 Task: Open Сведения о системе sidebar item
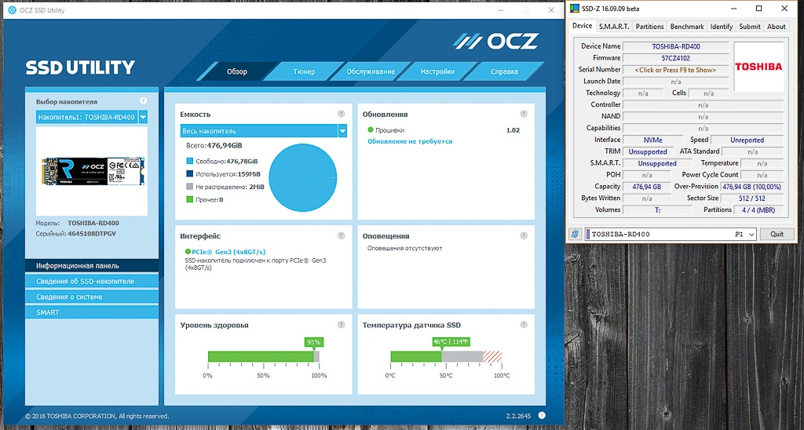tap(92, 297)
